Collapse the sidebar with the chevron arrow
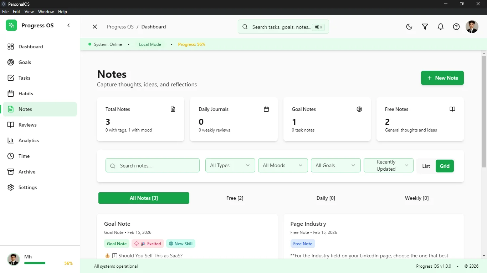This screenshot has height=273, width=487. coord(68,25)
